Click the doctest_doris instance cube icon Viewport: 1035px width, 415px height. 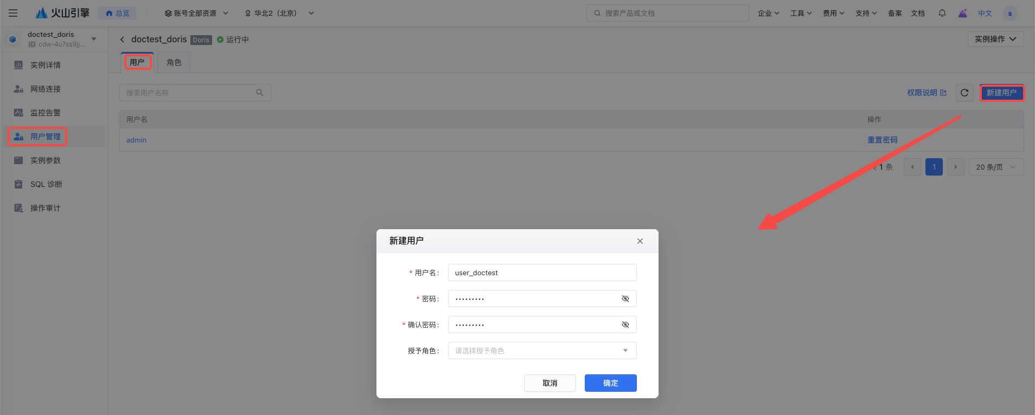13,39
